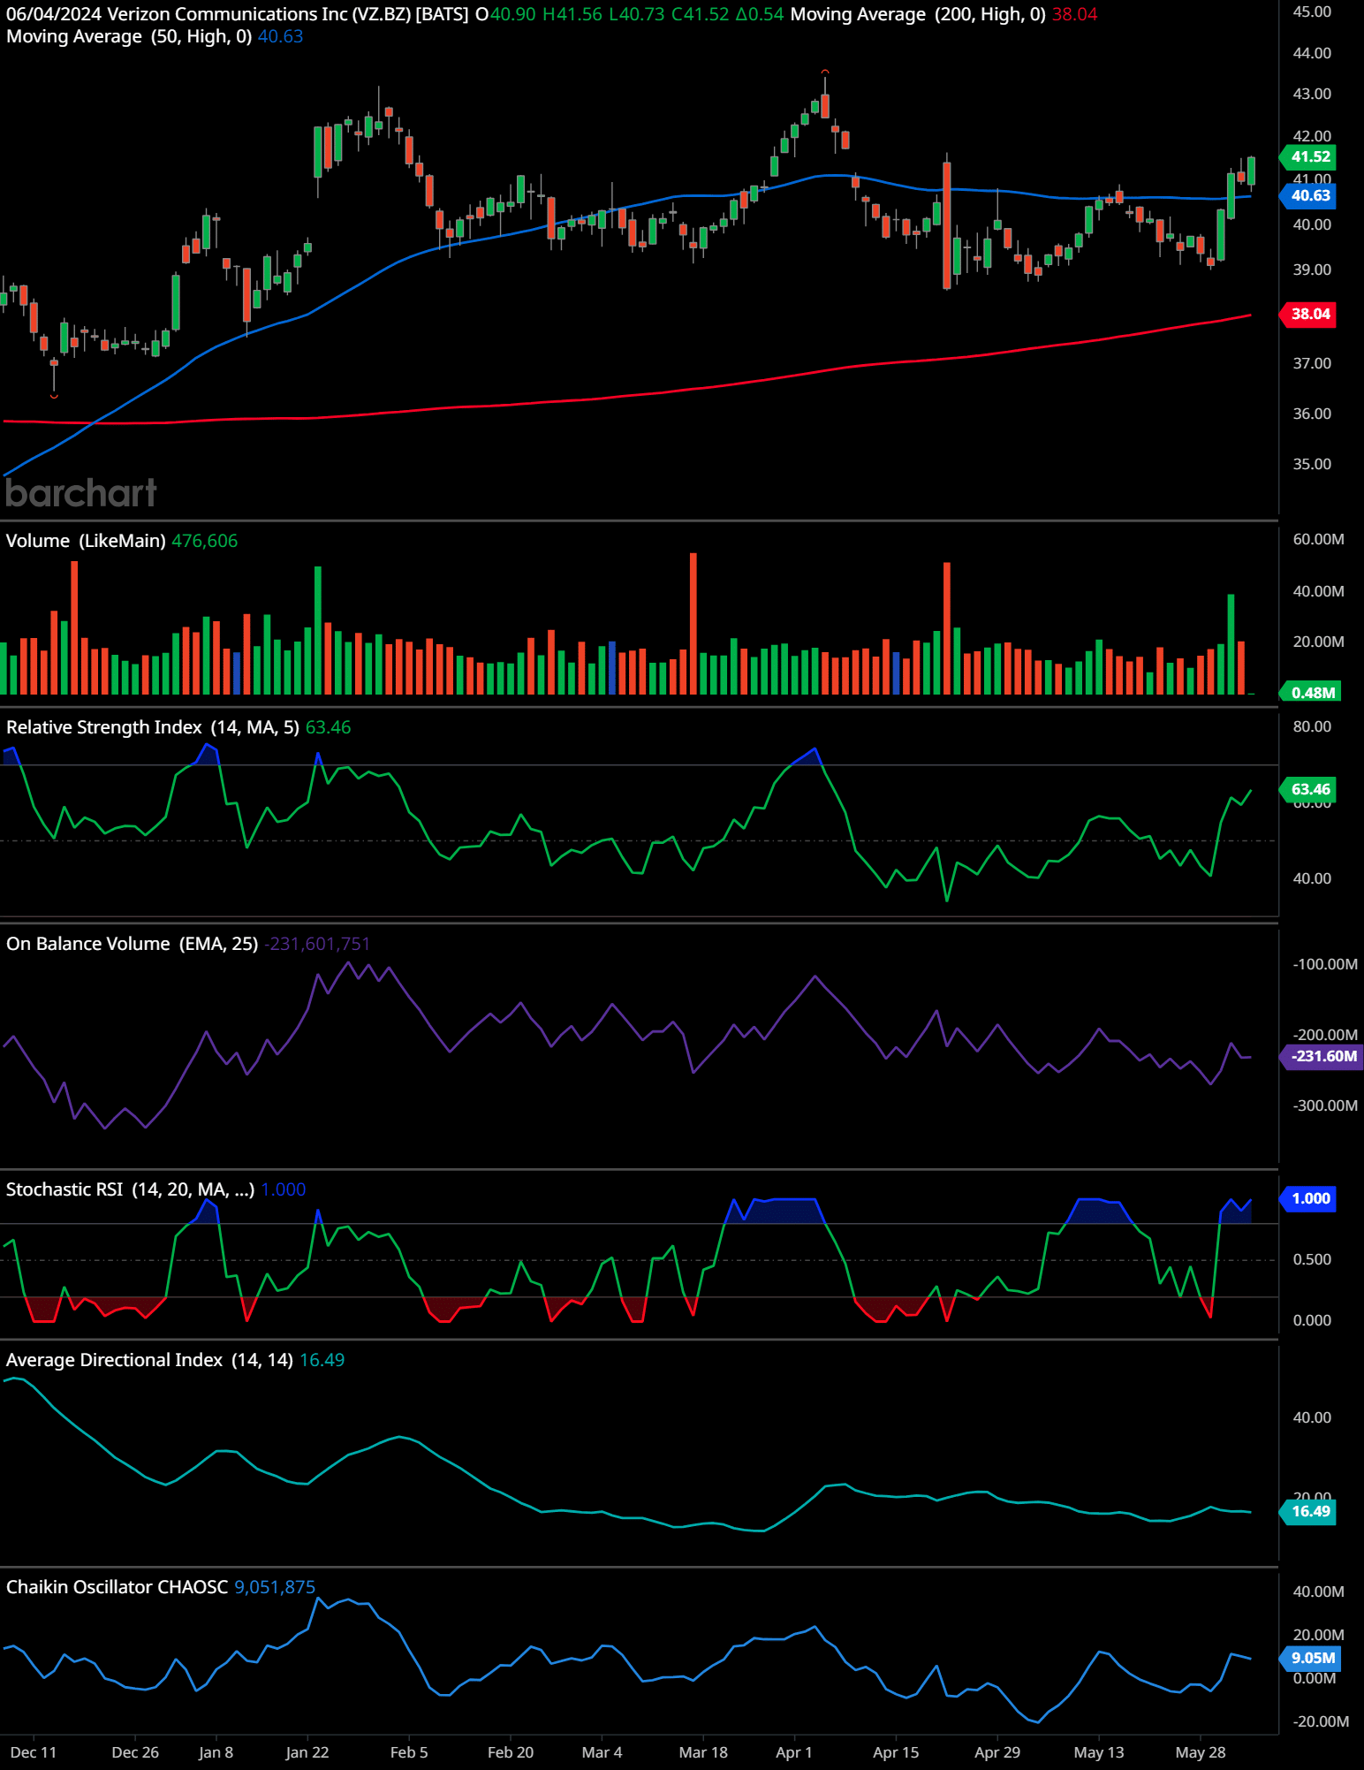
Task: Click the red 38.04 moving average tag
Action: coord(1308,314)
